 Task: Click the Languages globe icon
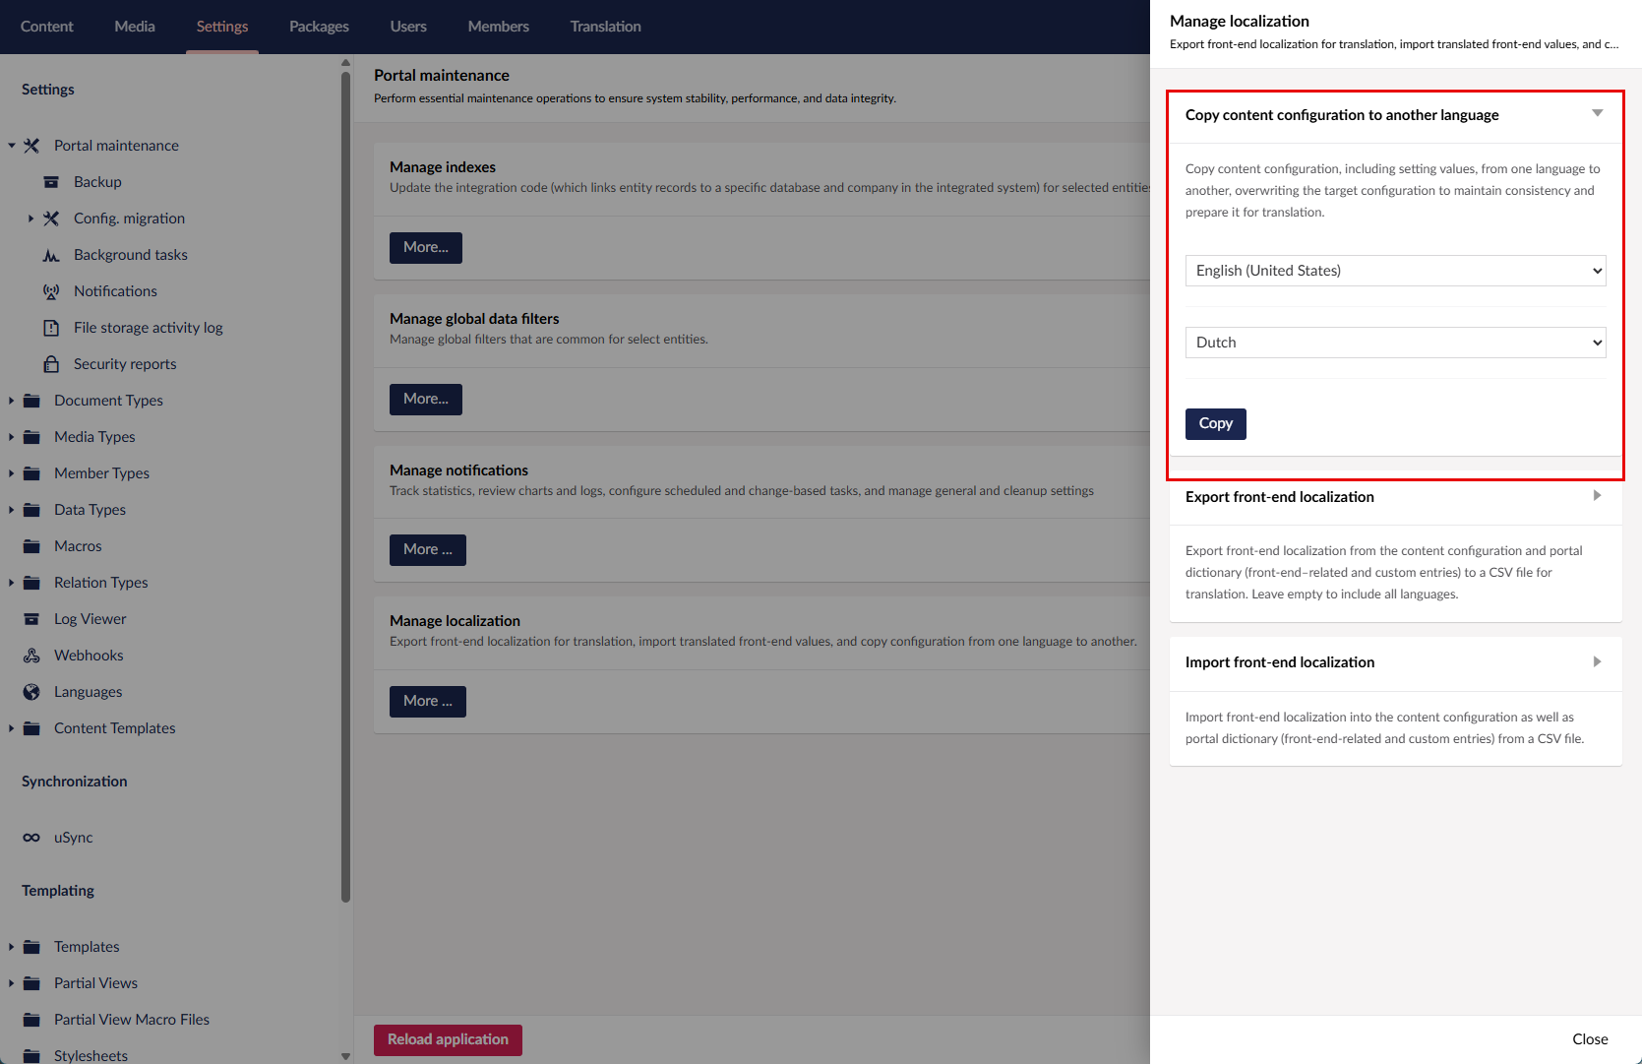point(31,692)
